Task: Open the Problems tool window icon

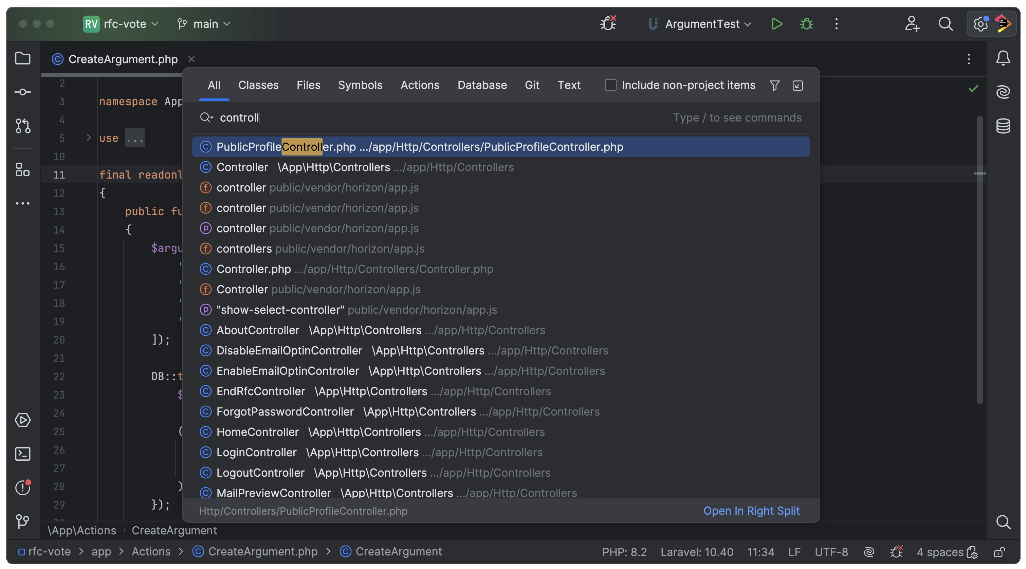Action: 22,488
